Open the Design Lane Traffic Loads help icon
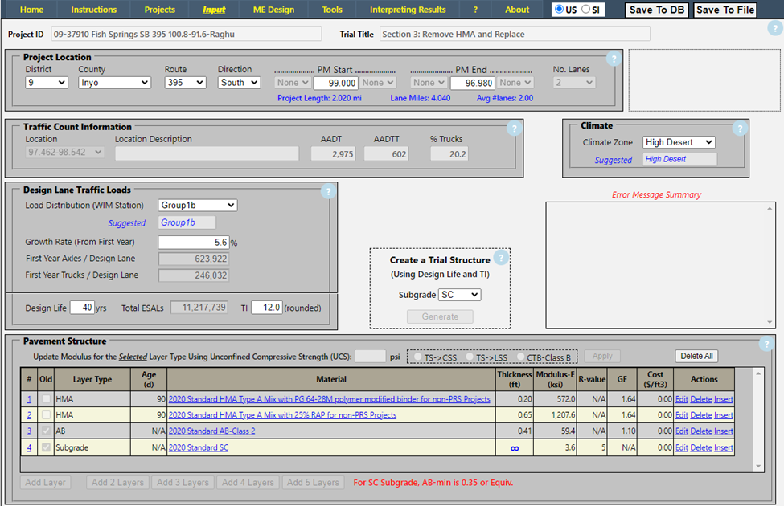 tap(326, 192)
